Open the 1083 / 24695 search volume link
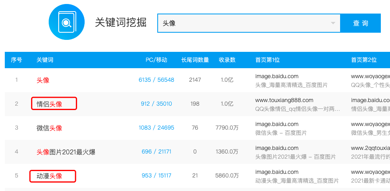 [156, 128]
